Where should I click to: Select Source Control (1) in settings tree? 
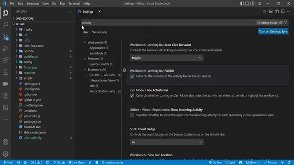101,64
